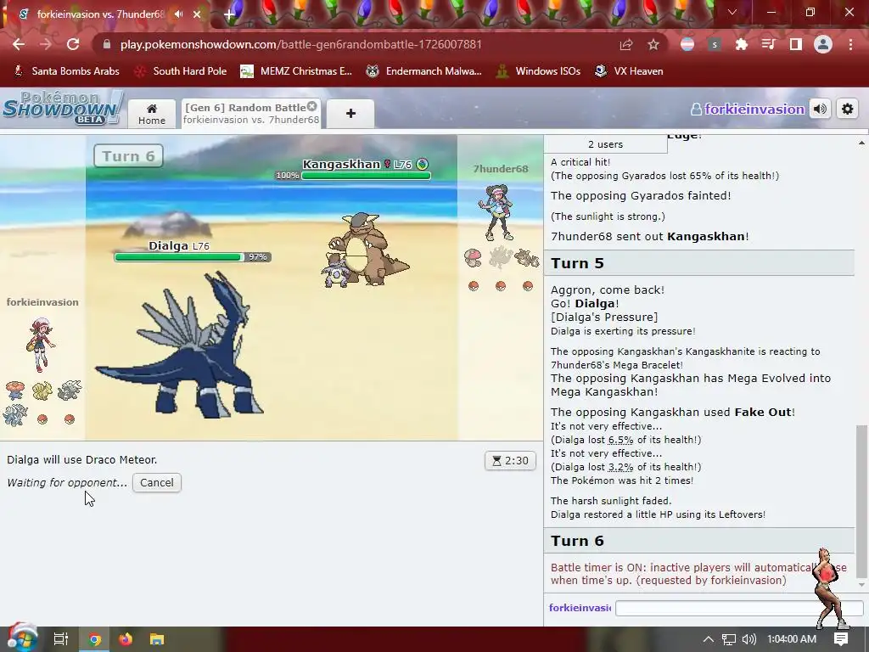The image size is (869, 652).
Task: Click the Aggron icon in forkieinvasion's team
Action: tap(70, 391)
